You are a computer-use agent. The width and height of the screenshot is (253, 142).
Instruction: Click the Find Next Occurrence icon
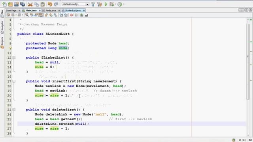36,15
